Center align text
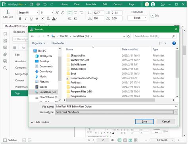This screenshot has height=144, width=188. [75, 13]
